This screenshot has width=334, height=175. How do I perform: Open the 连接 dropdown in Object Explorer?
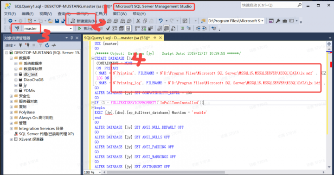(x=10, y=45)
